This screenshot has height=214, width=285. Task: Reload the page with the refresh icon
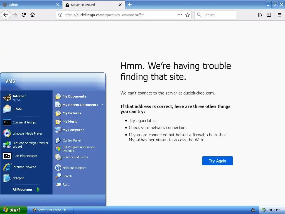pos(24,15)
